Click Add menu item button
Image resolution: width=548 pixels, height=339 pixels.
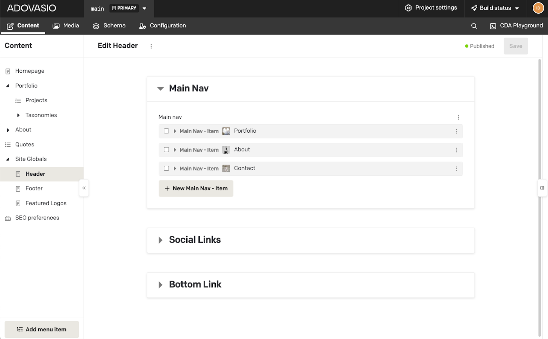[42, 329]
